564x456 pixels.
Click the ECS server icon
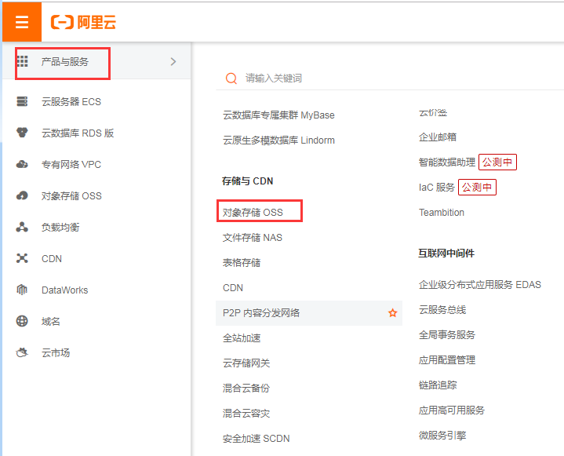pos(22,101)
